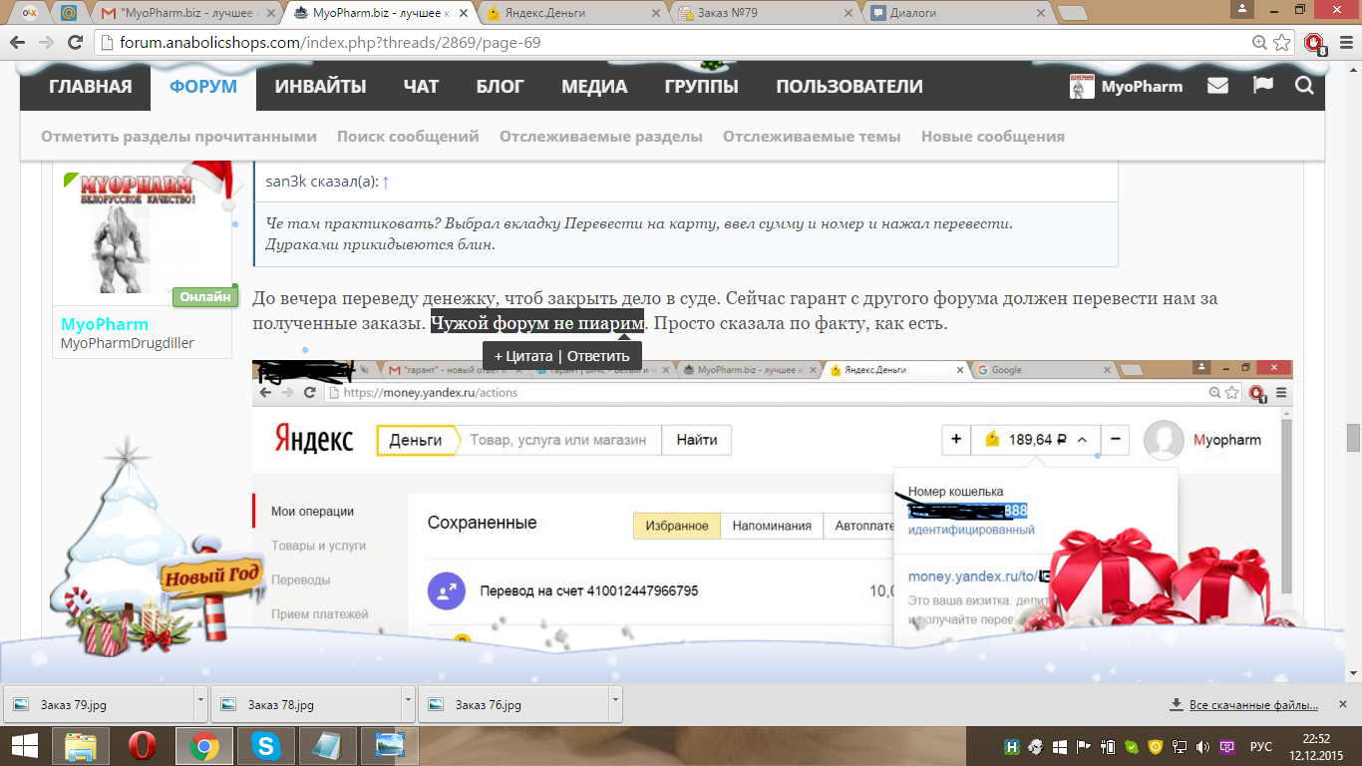Switch to the pinned OLX tab

pyautogui.click(x=30, y=13)
